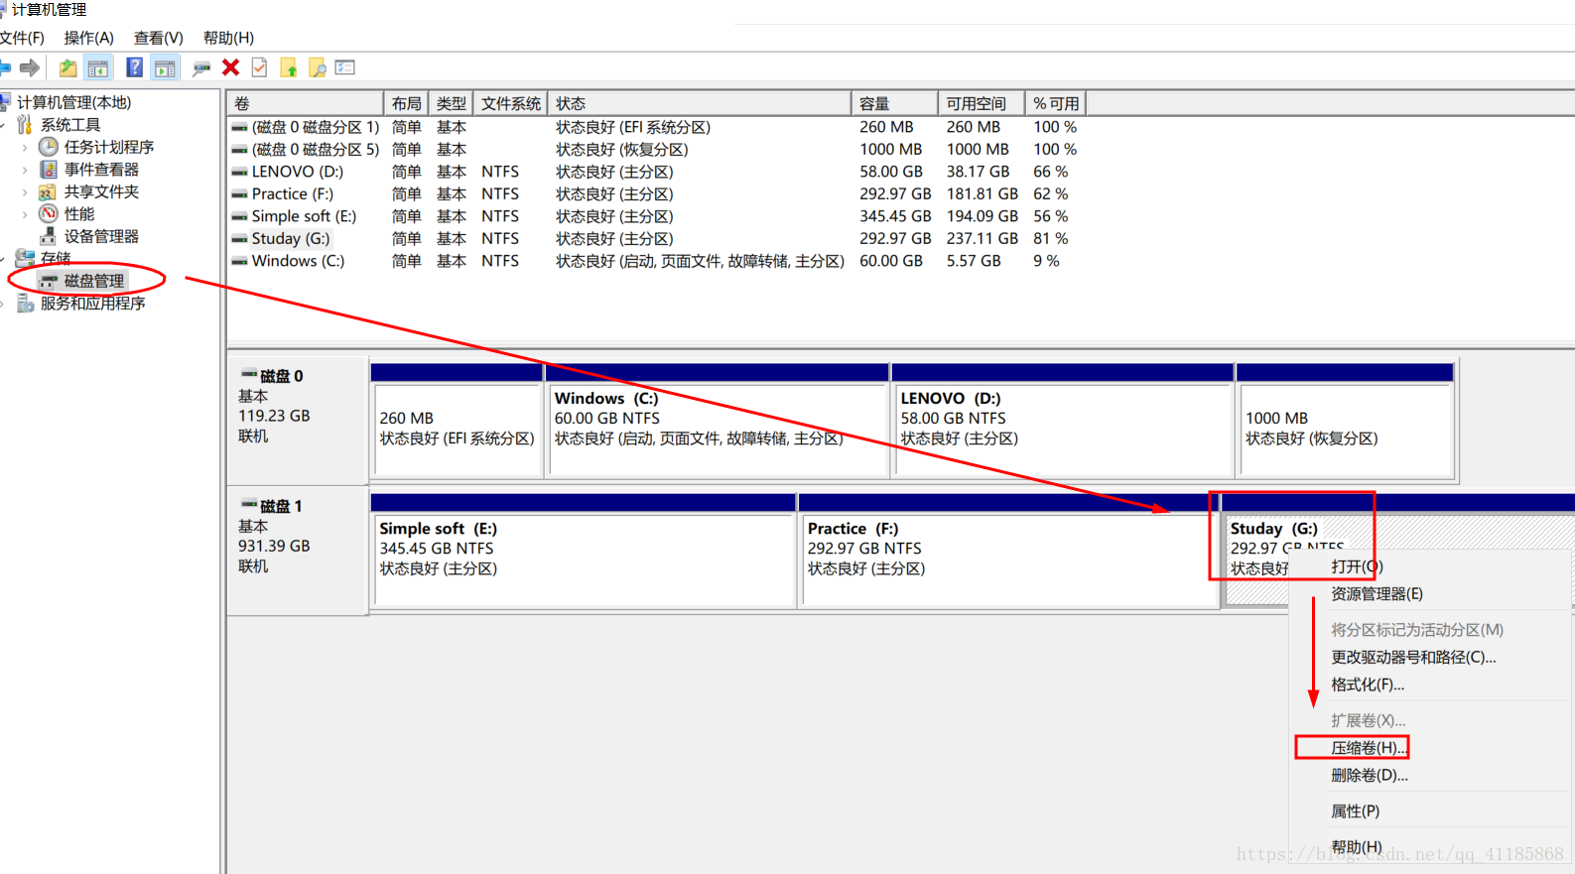
Task: Select 性能 in the tree
Action: (x=79, y=214)
